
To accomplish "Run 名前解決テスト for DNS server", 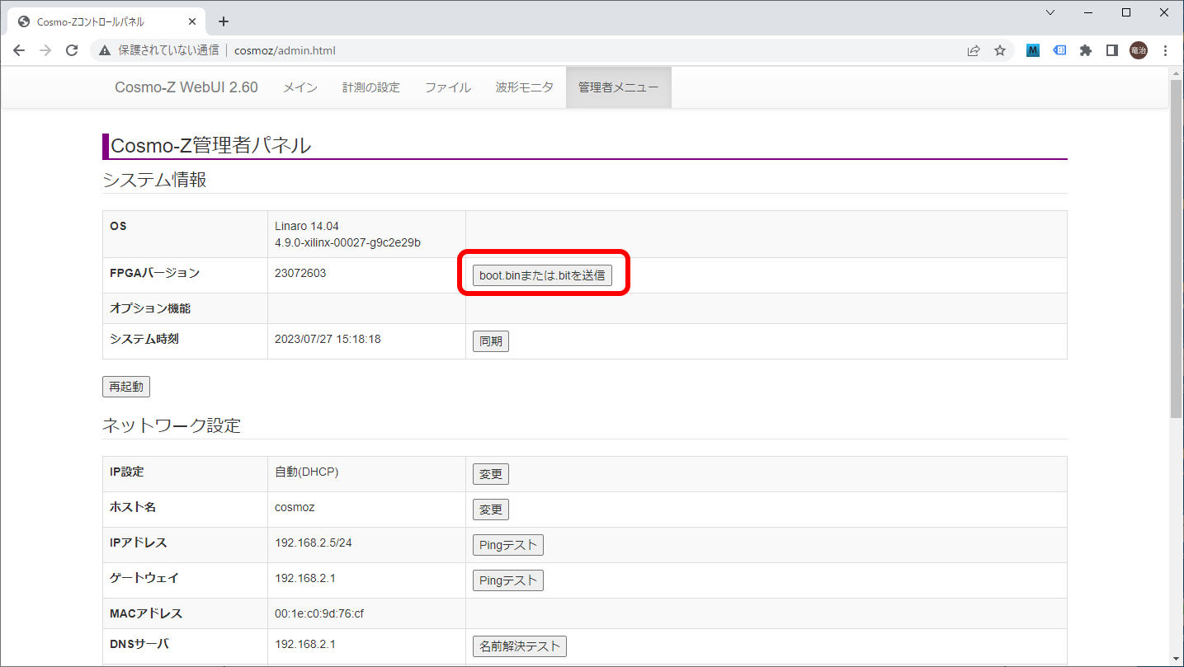I will coord(519,646).
